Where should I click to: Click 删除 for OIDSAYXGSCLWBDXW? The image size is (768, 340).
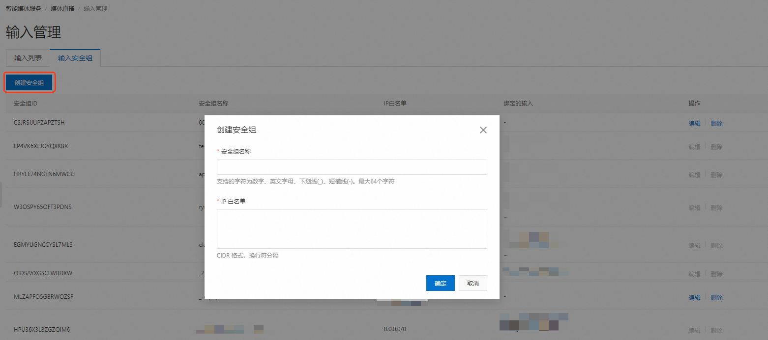coord(716,274)
